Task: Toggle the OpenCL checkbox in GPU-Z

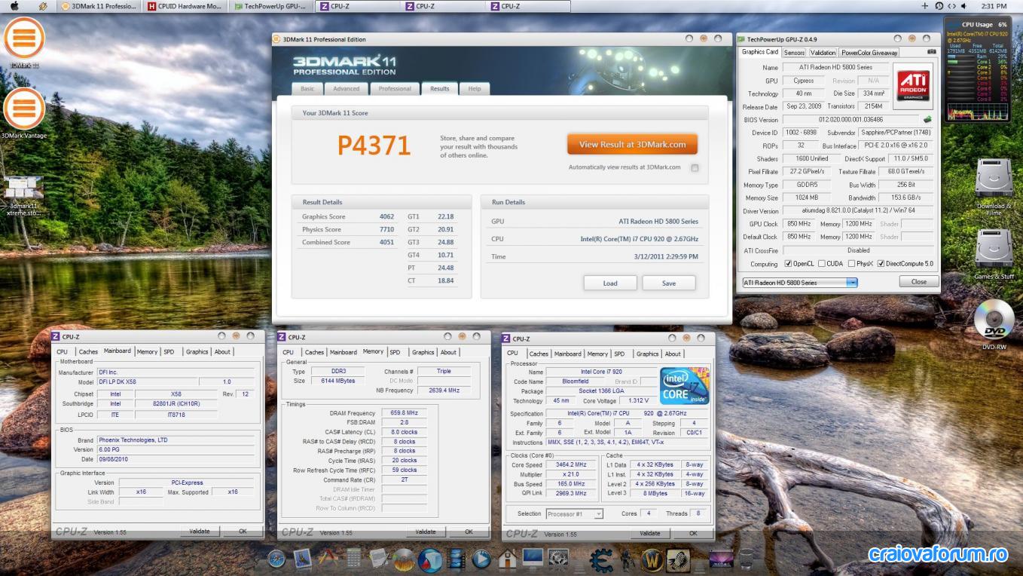Action: tap(788, 264)
